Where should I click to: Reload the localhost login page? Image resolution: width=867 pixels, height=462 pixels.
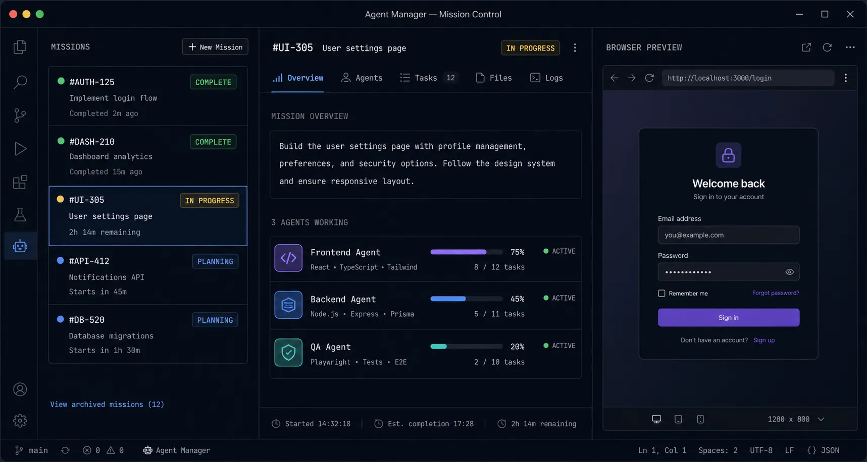649,78
